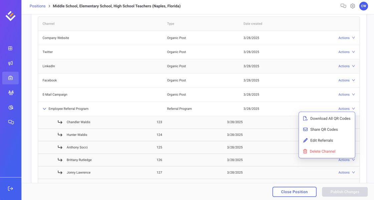Click the logout icon at sidebar bottom
Image resolution: width=374 pixels, height=200 pixels.
coord(10,189)
